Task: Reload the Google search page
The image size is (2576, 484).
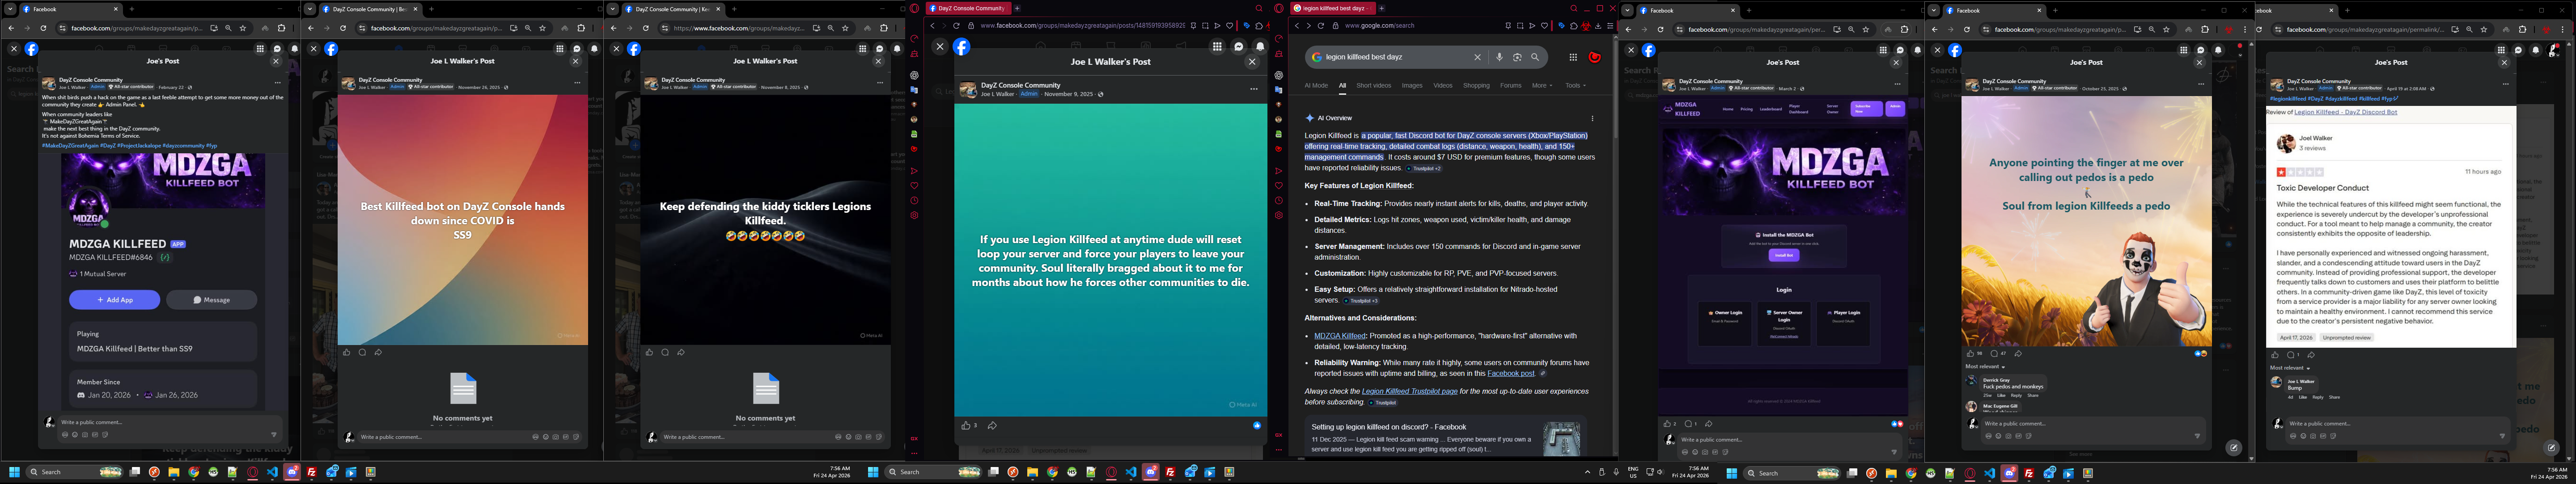Action: click(x=1320, y=26)
